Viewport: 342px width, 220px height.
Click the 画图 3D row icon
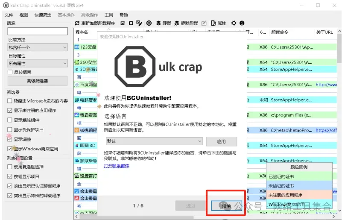[x=77, y=145]
